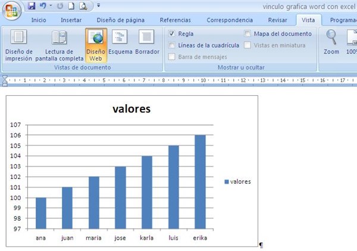The width and height of the screenshot is (357, 251).
Task: Select the juan bar in chart
Action: click(67, 208)
